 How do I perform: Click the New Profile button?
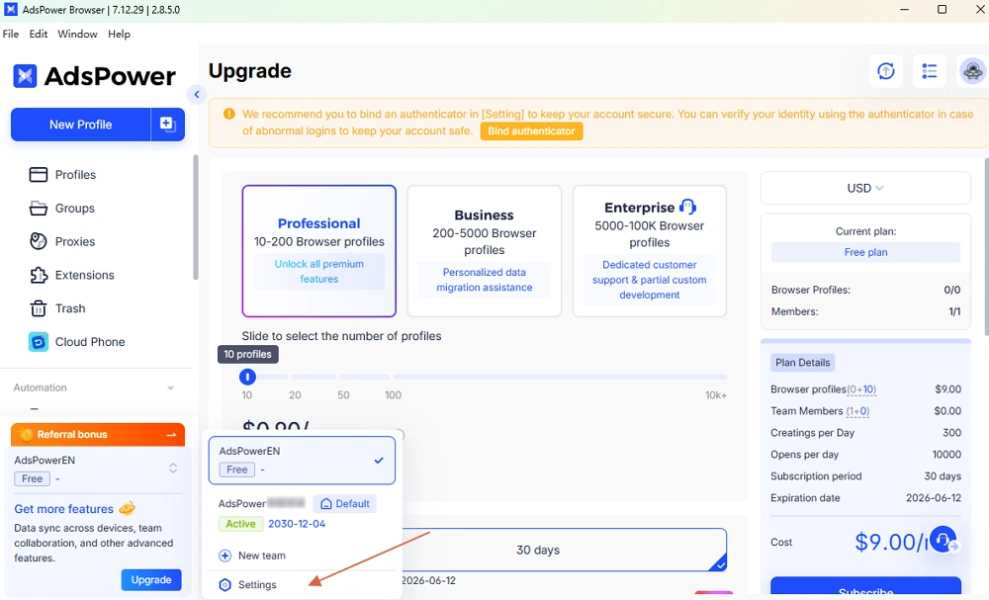(x=81, y=125)
